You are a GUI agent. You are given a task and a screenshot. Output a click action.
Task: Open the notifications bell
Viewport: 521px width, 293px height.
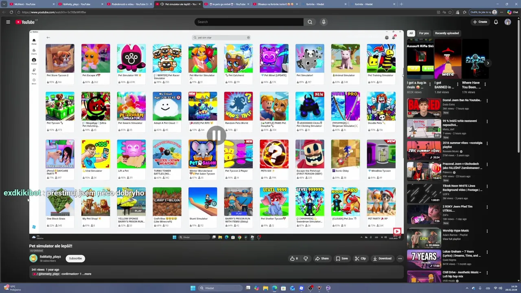pos(496,22)
